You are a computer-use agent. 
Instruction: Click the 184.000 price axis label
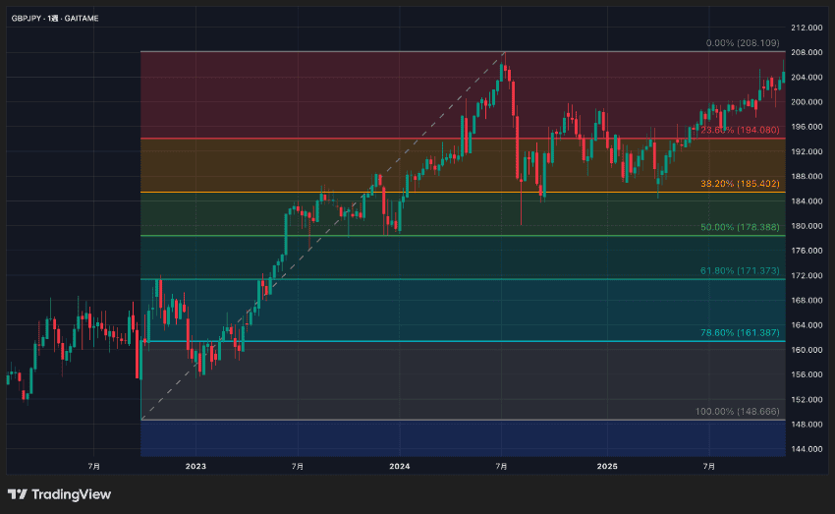[x=807, y=200]
